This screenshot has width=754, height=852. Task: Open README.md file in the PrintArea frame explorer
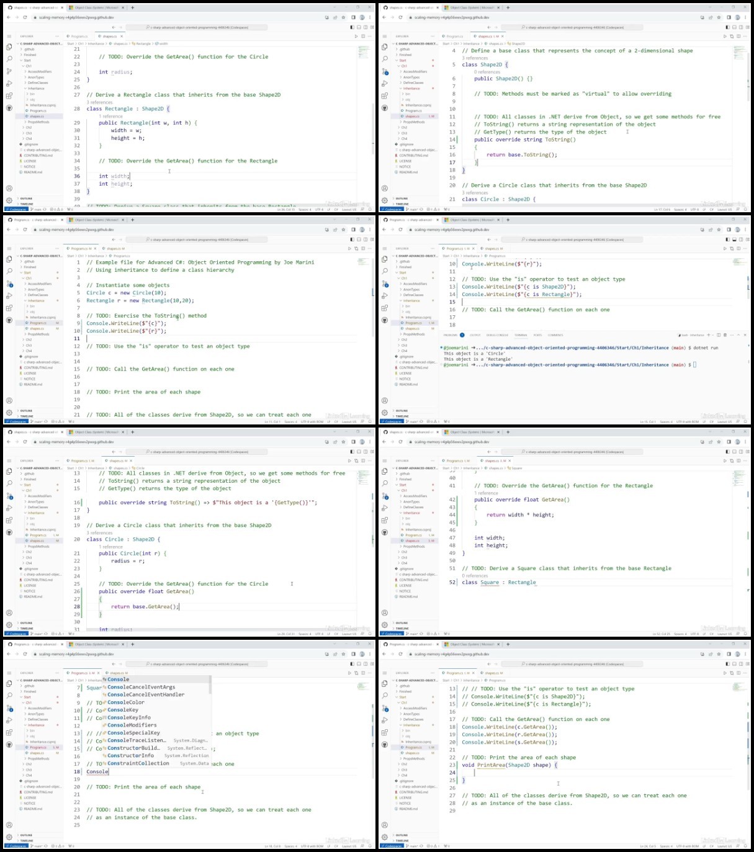[409, 809]
